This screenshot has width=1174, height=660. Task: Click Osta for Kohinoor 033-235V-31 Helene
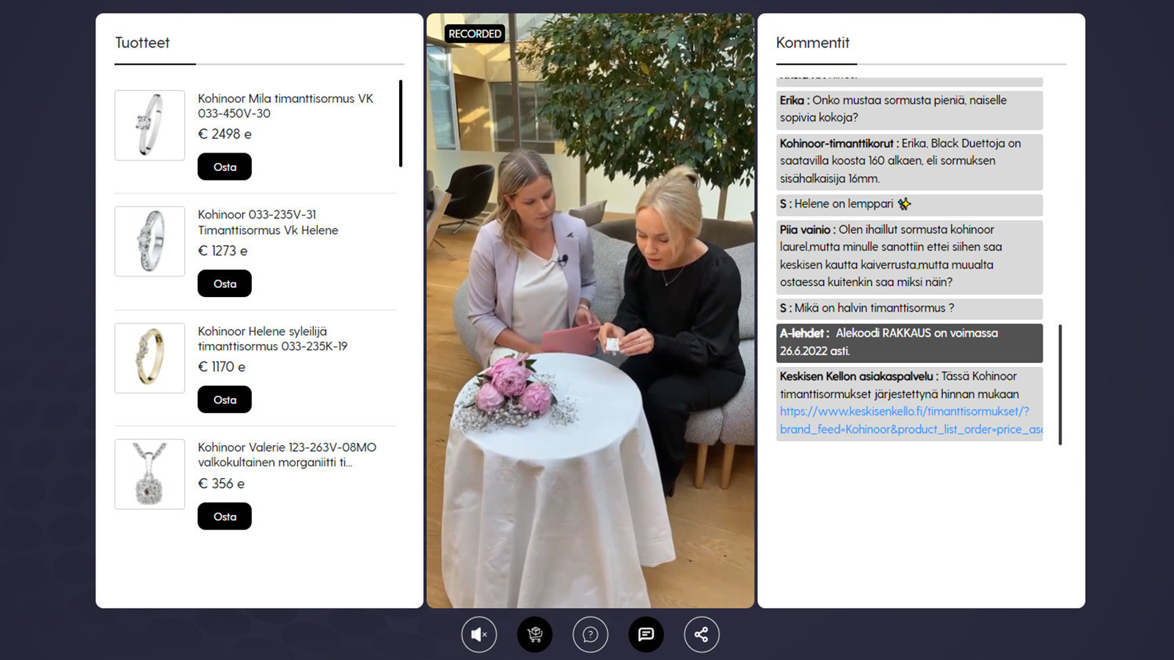click(x=225, y=283)
